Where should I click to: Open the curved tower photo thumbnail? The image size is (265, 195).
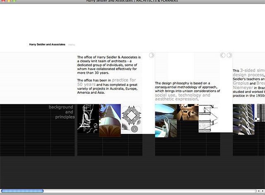110,120
